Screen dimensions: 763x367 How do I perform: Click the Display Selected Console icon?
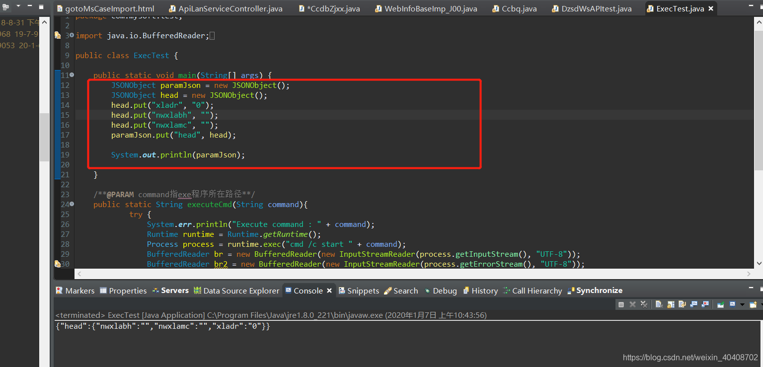[732, 304]
